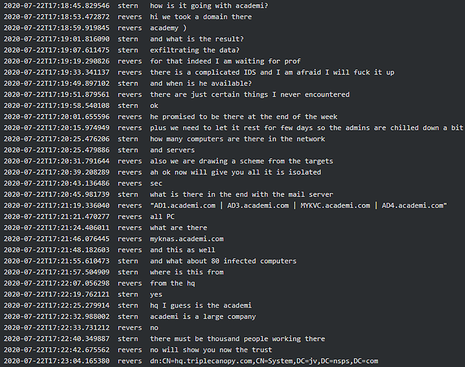Select the "academy )" message text
Screen dimensions: 465x367
click(x=168, y=28)
